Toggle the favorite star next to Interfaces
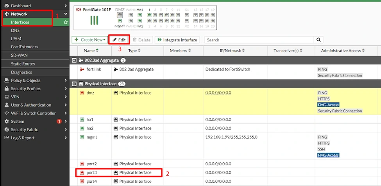 (x=65, y=22)
